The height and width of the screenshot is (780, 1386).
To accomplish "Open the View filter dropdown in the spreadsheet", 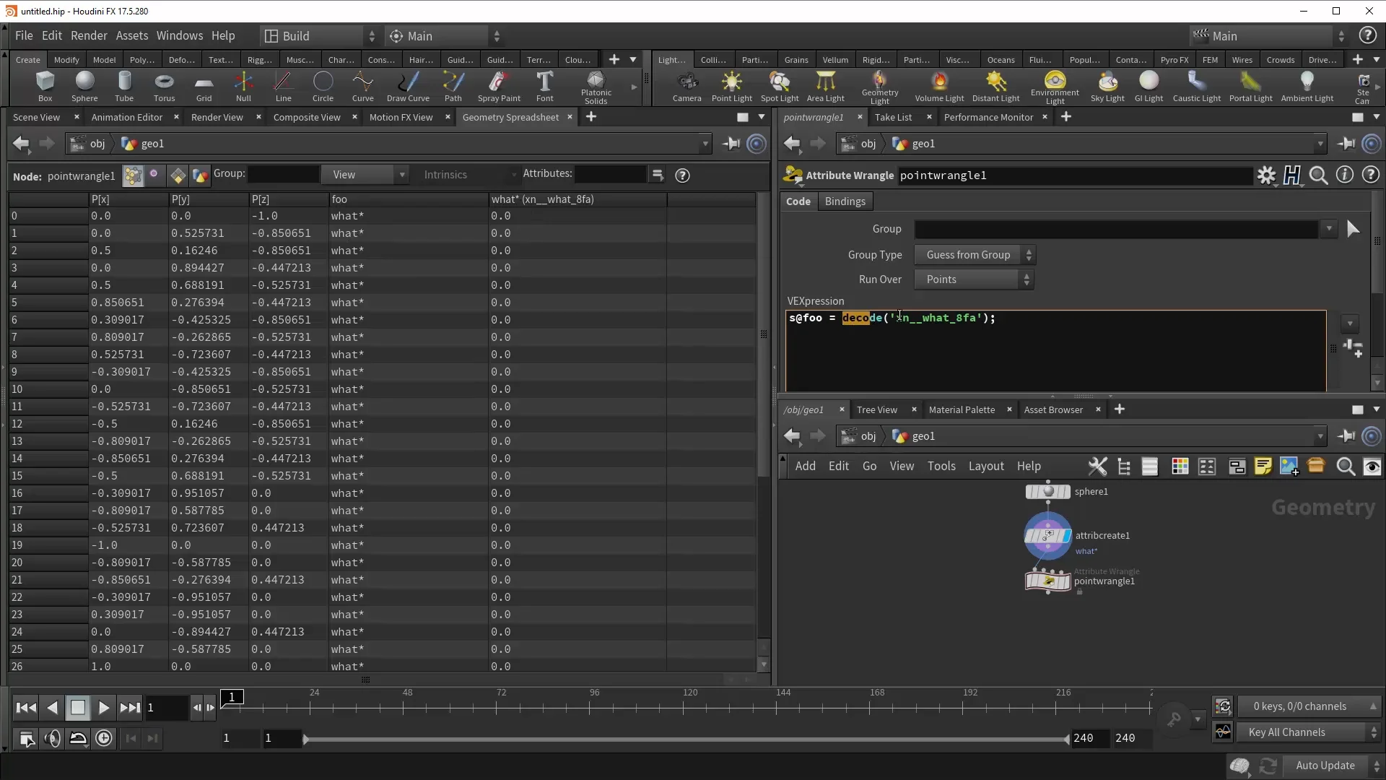I will click(x=365, y=175).
